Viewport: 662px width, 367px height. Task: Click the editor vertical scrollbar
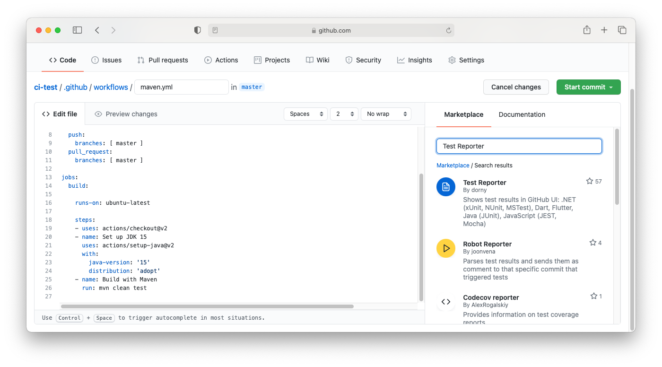[x=421, y=237]
